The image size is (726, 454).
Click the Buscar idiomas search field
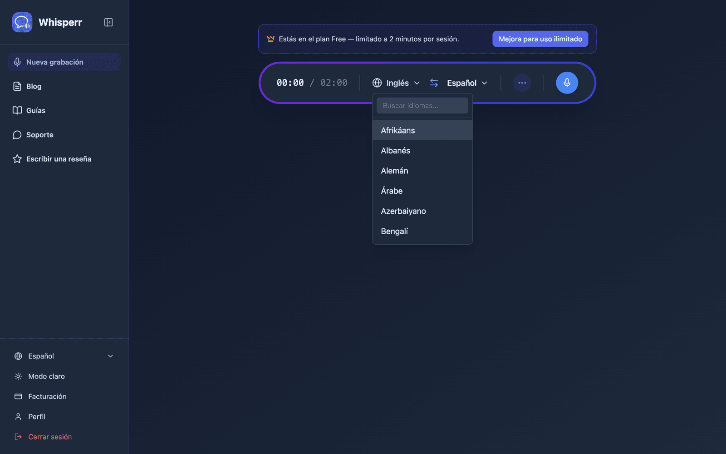422,105
